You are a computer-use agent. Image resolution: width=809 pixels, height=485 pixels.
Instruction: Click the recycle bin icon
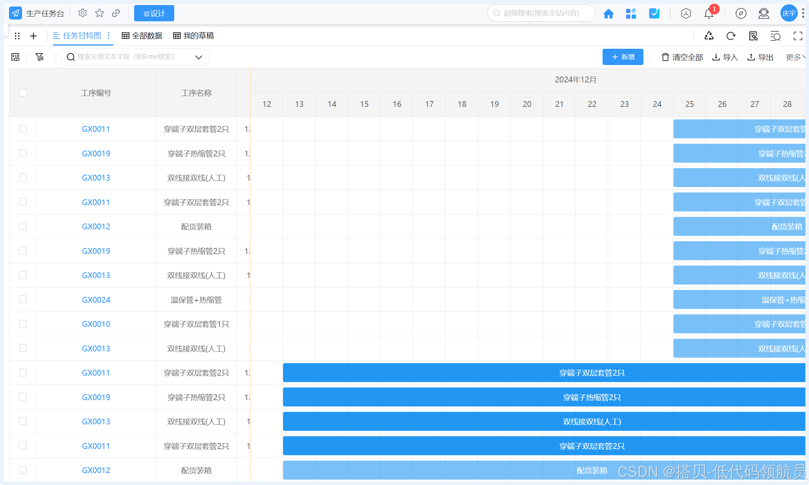click(x=709, y=36)
